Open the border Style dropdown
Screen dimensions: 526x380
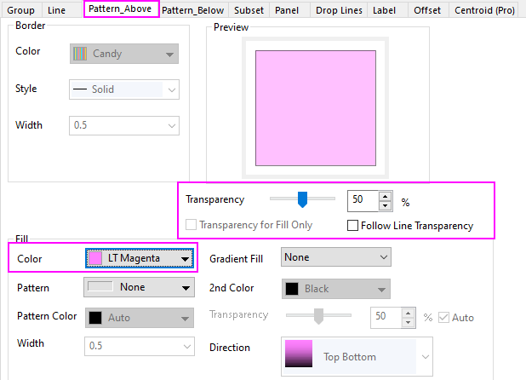[x=123, y=89]
